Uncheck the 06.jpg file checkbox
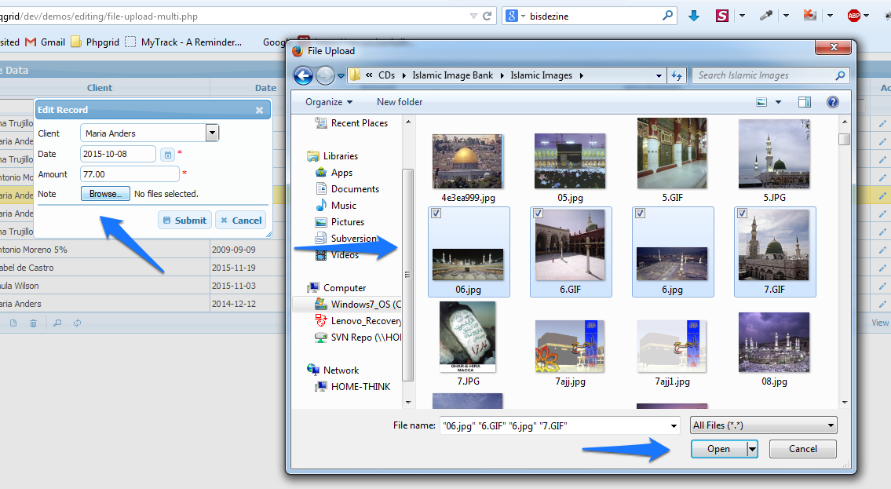Viewport: 891px width, 489px height. (436, 213)
